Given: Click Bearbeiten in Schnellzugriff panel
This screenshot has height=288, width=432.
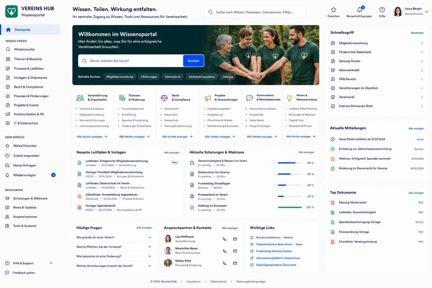Looking at the screenshot, I should pos(417,33).
